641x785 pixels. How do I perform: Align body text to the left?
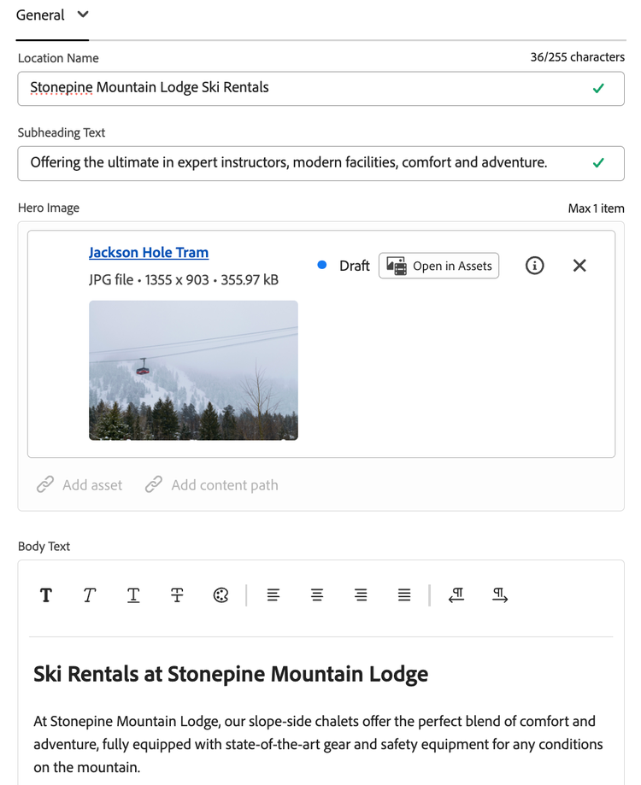(x=273, y=595)
